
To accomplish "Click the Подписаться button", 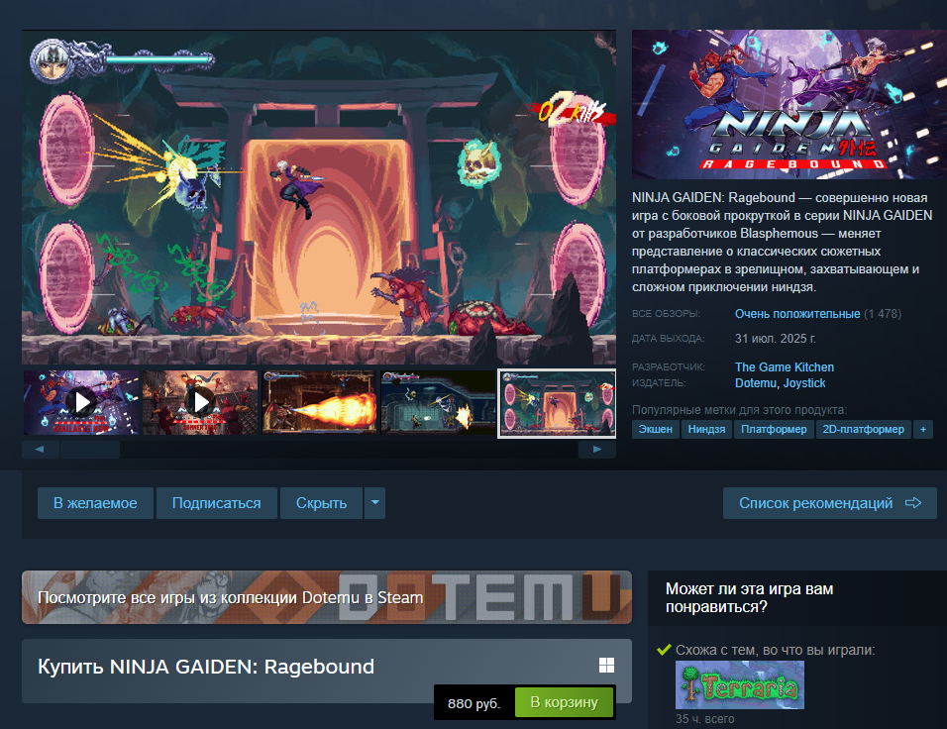I will click(216, 503).
